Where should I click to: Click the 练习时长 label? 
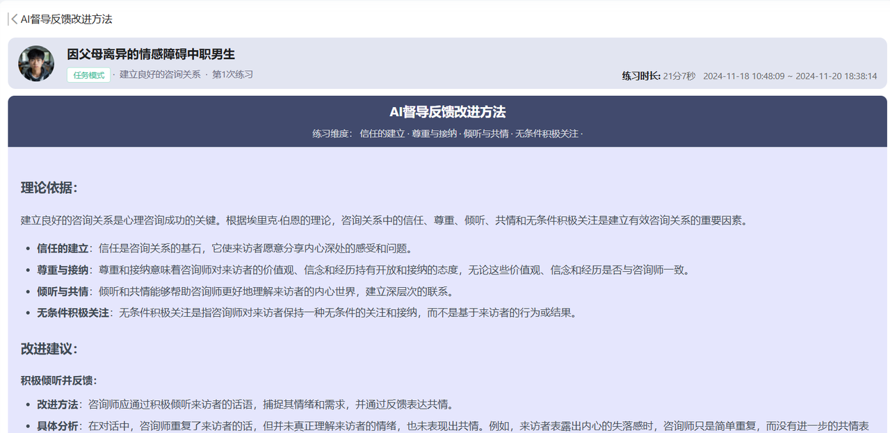click(641, 76)
